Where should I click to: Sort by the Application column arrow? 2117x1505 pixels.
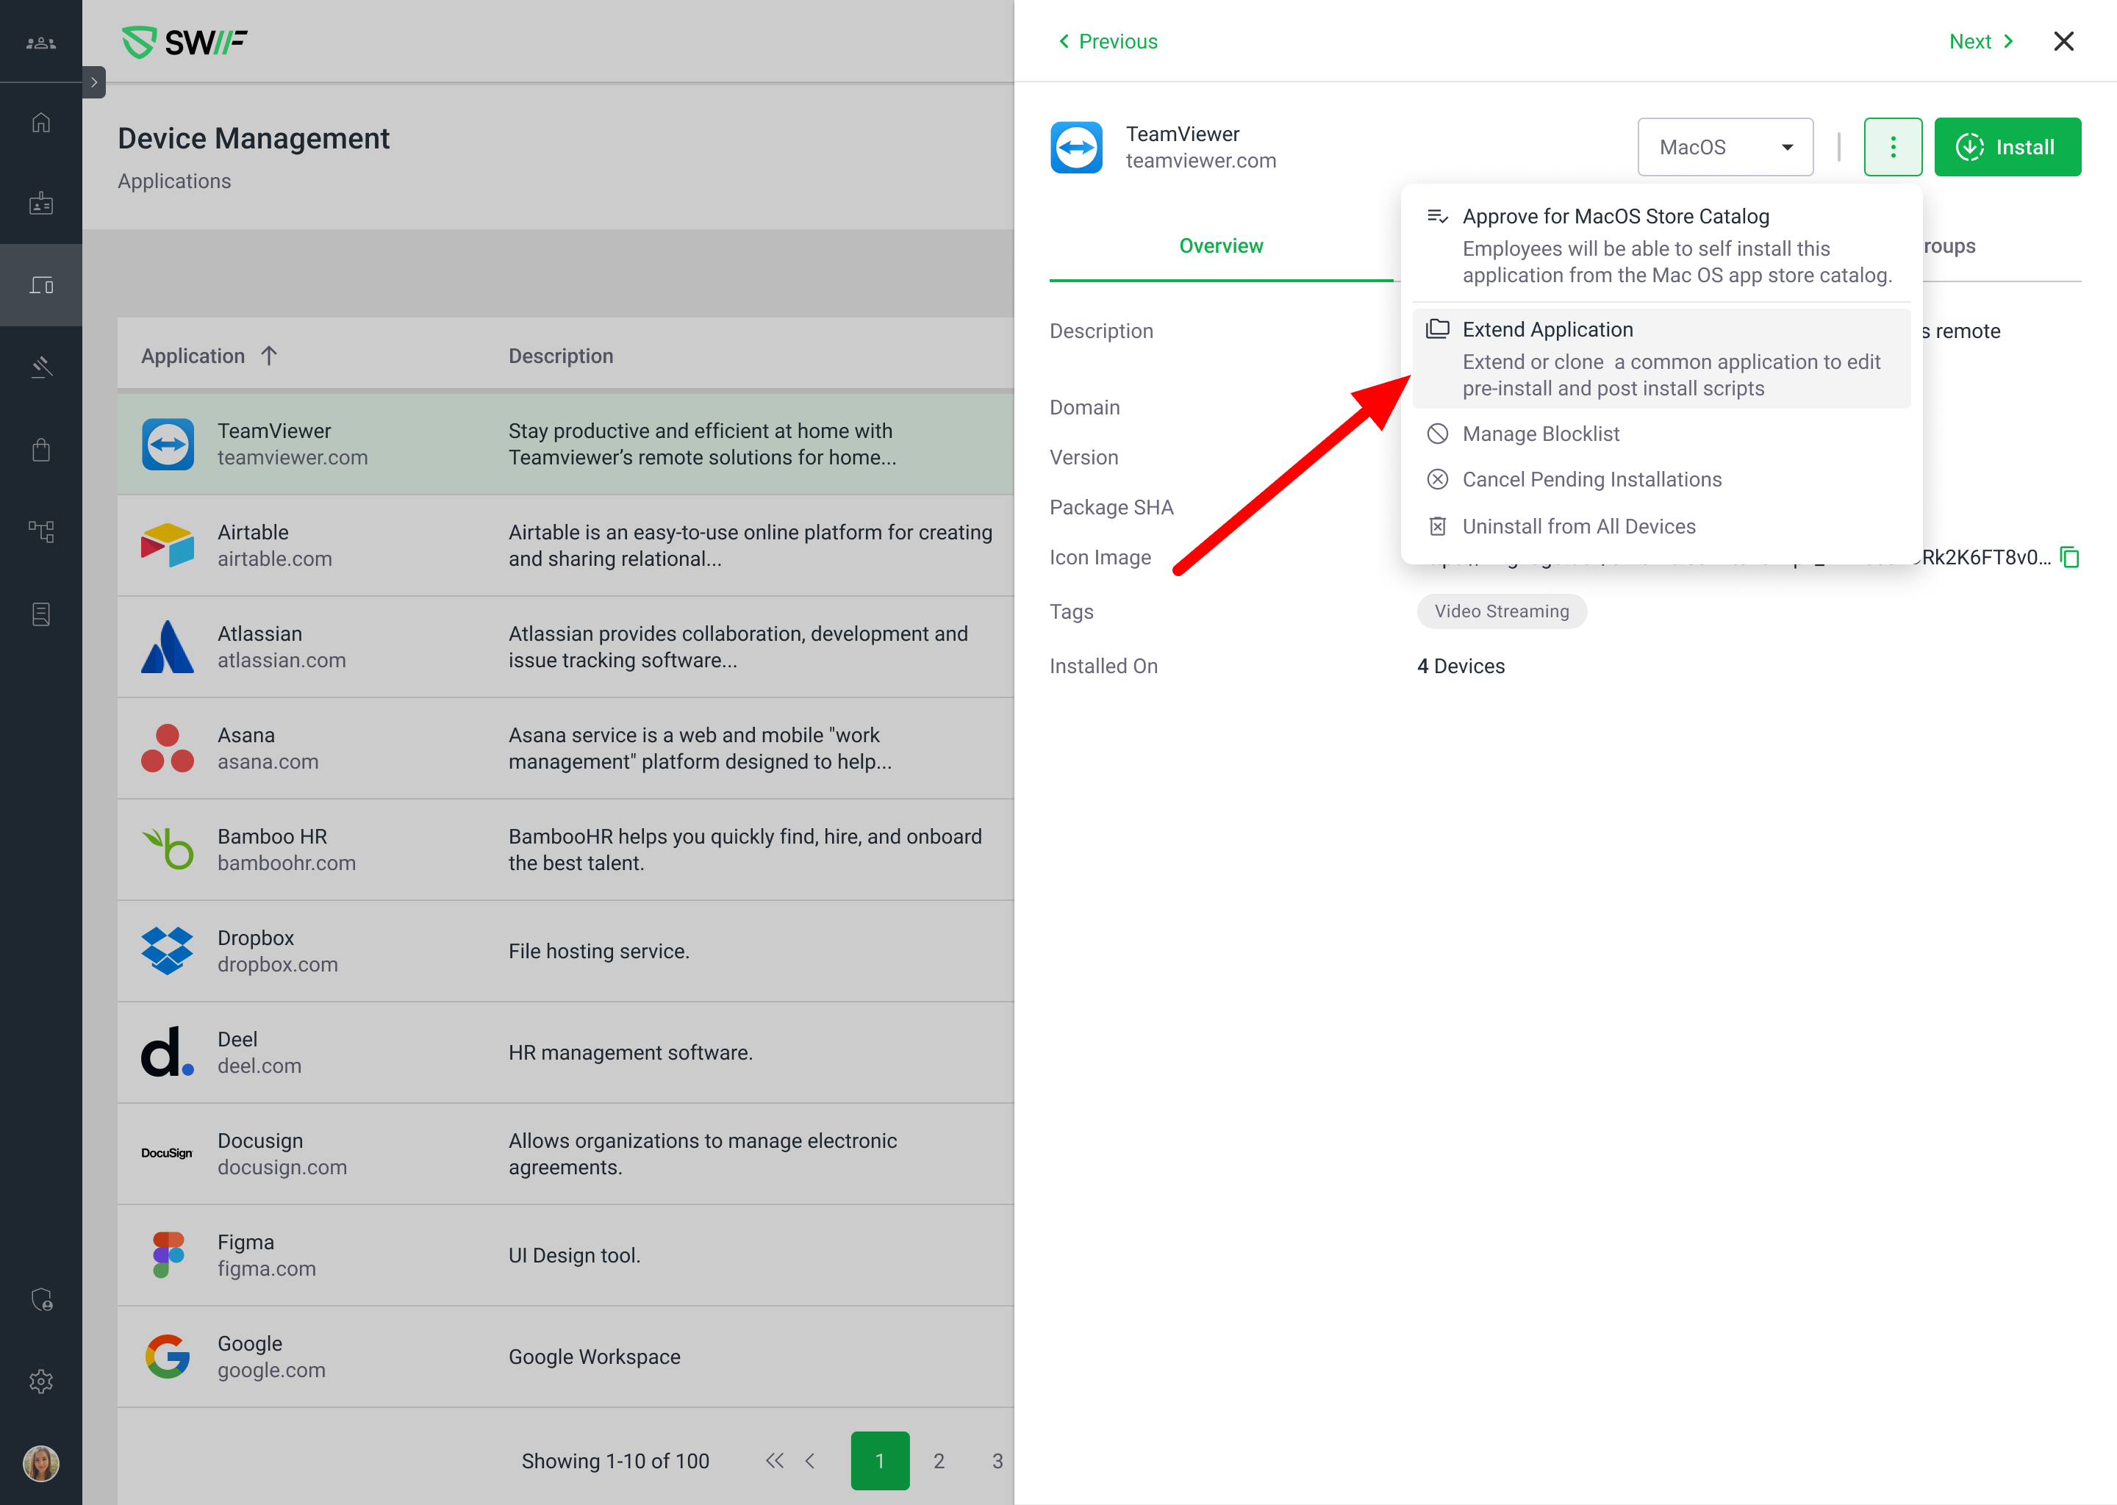pyautogui.click(x=269, y=356)
